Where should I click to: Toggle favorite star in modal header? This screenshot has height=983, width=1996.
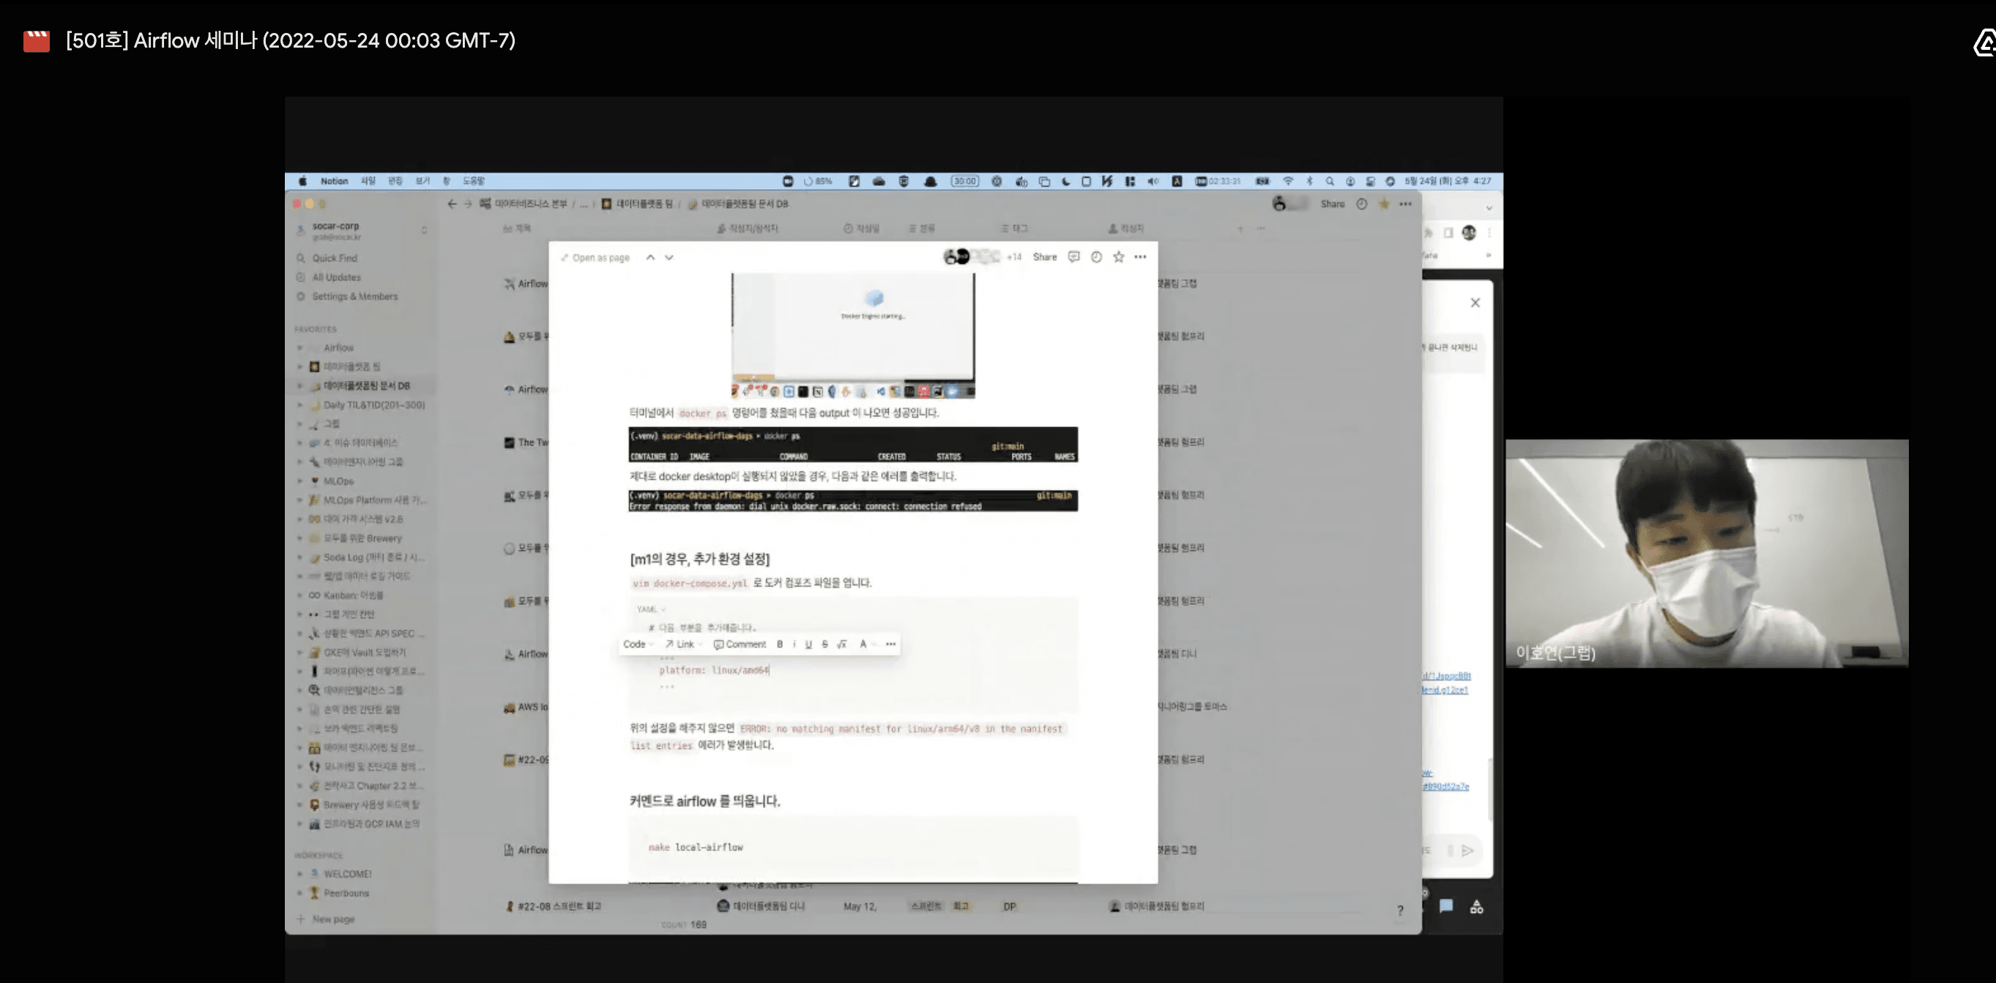pos(1118,256)
